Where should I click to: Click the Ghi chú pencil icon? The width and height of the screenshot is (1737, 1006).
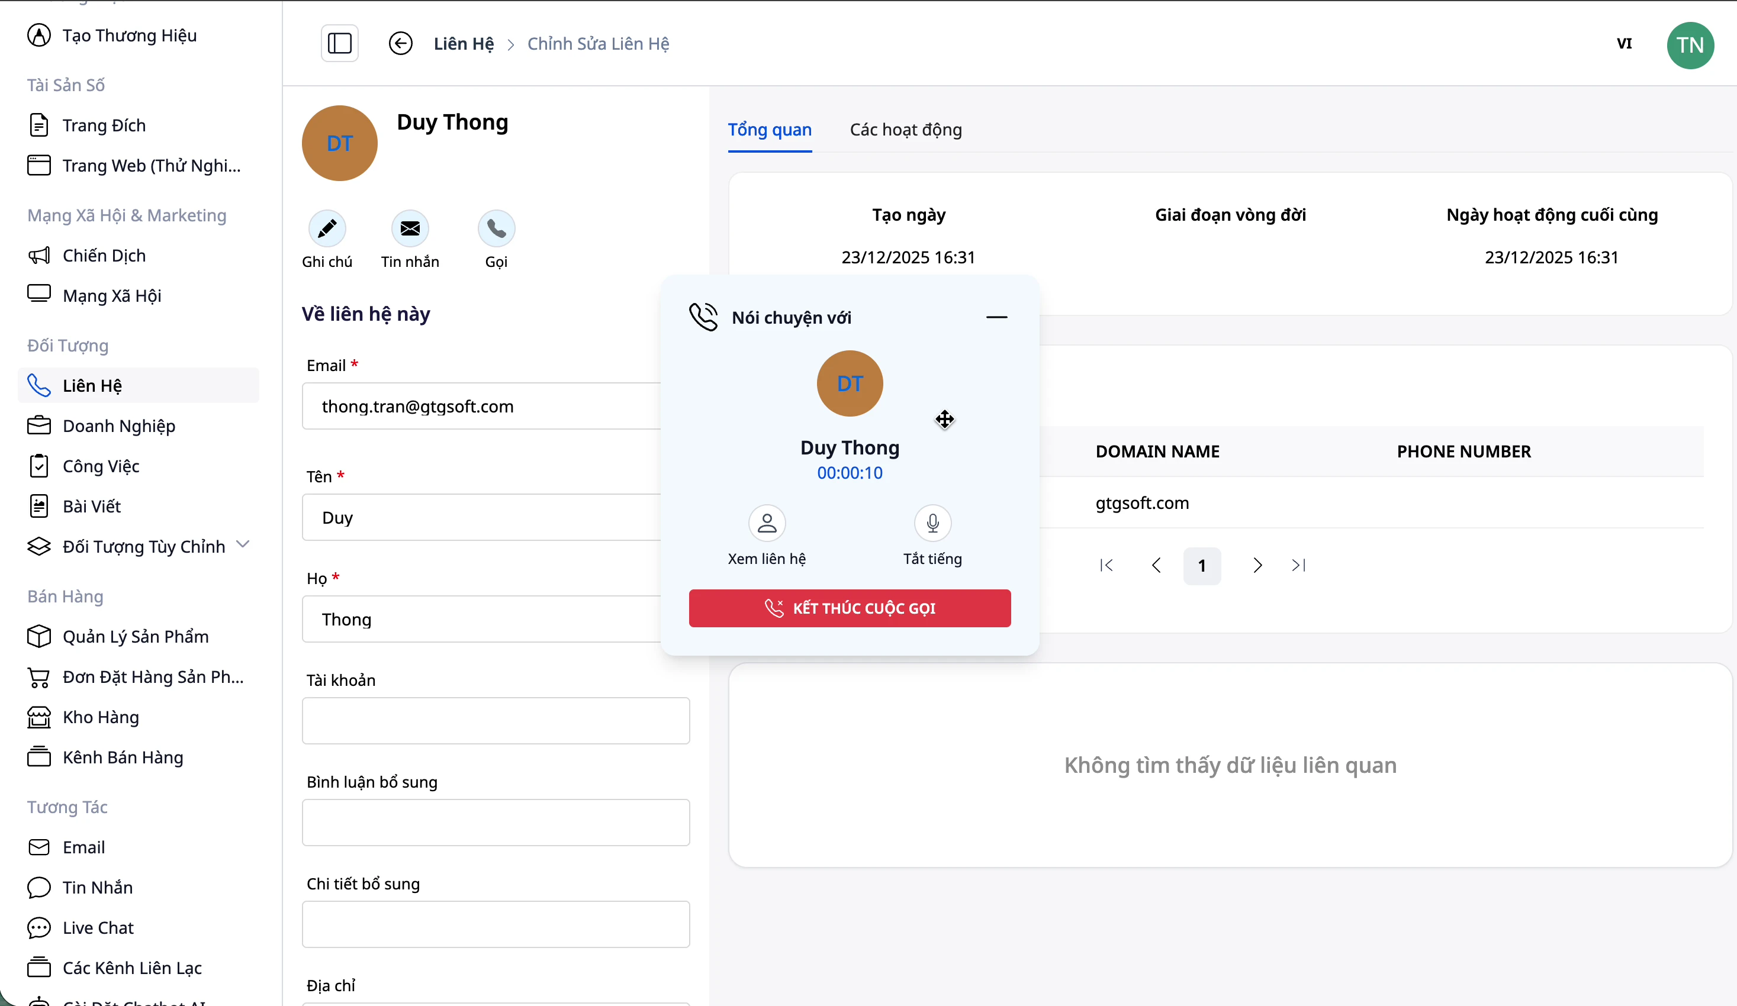coord(327,228)
